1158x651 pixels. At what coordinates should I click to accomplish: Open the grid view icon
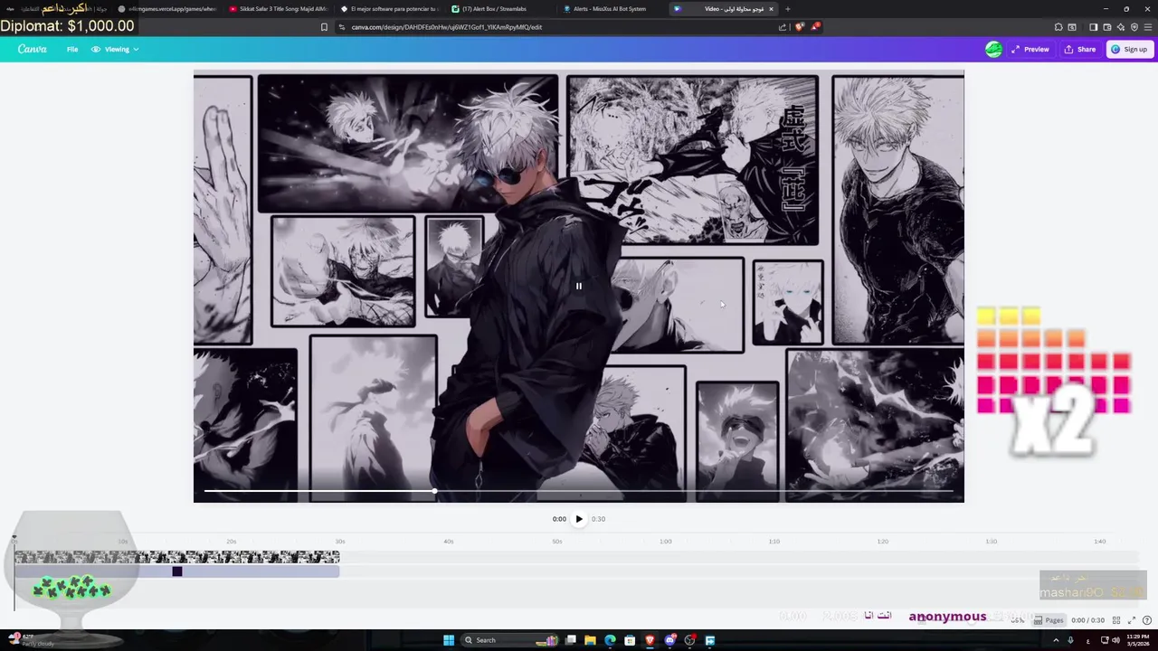point(1116,620)
